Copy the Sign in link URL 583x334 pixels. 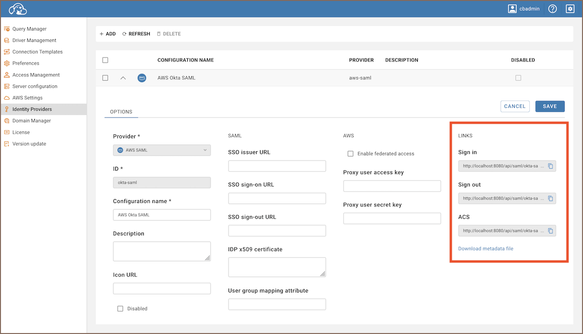click(550, 166)
